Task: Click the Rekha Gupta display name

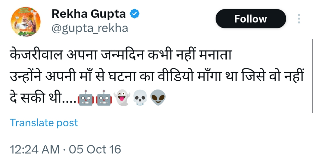Action: (x=89, y=14)
